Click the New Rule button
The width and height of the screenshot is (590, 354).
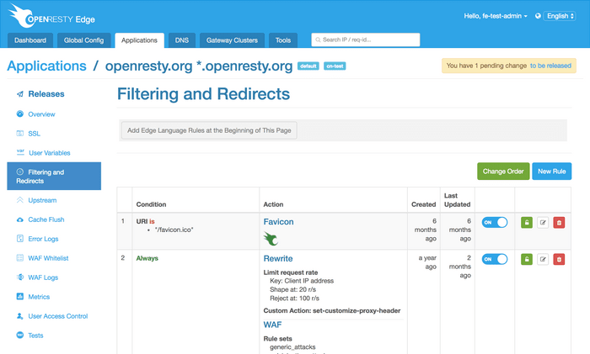click(551, 172)
